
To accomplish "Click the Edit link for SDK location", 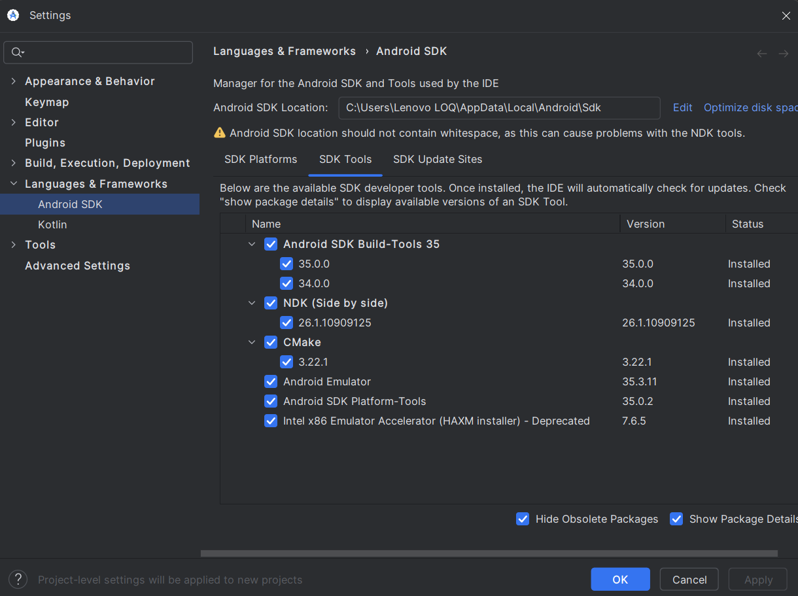I will [x=682, y=108].
